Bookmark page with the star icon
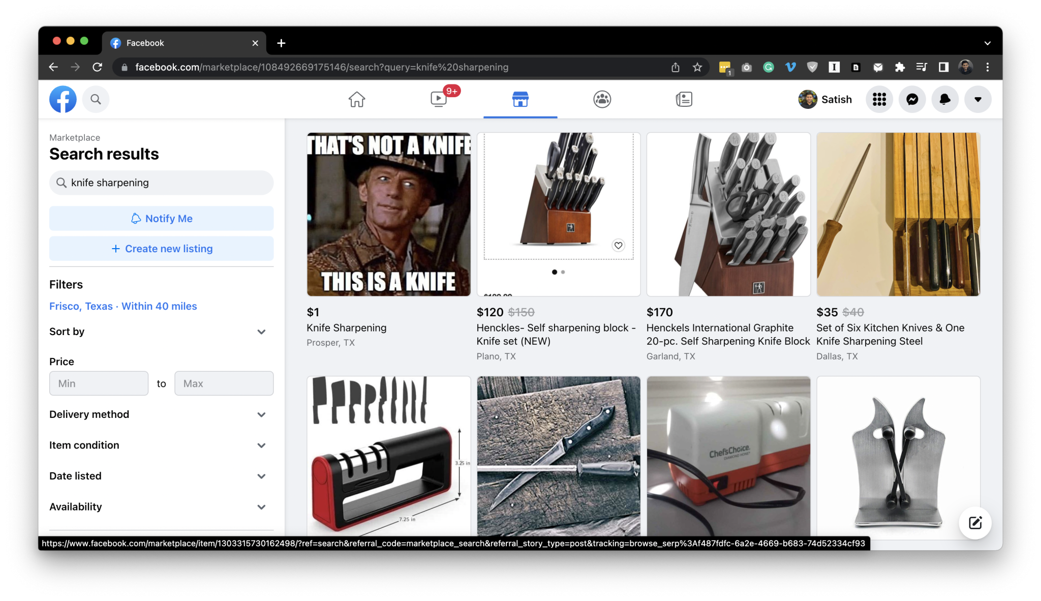Image resolution: width=1041 pixels, height=601 pixels. [697, 67]
